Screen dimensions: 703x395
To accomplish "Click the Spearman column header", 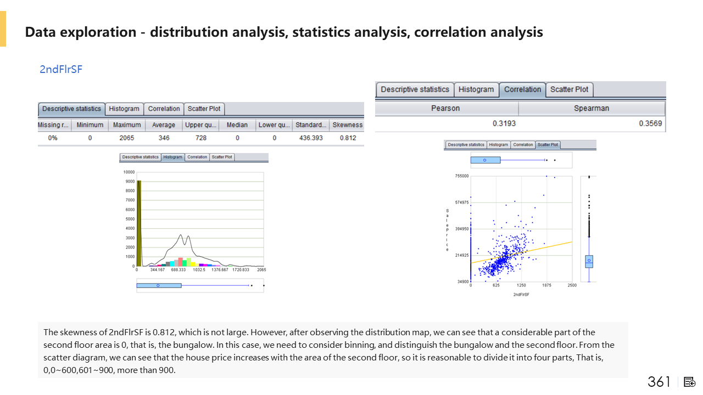I will click(591, 108).
